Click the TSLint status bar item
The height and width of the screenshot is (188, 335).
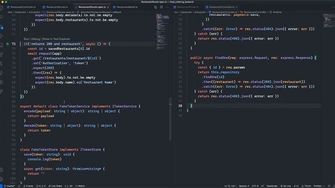[306, 186]
